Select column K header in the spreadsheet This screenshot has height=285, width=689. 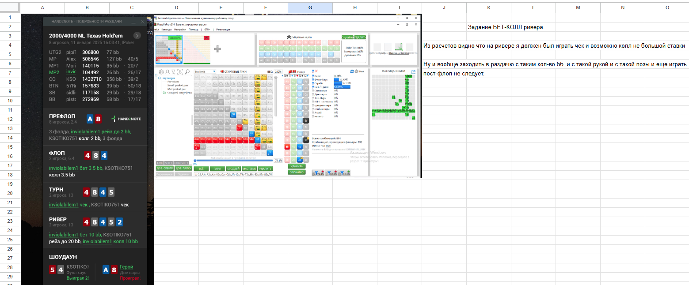pos(488,7)
